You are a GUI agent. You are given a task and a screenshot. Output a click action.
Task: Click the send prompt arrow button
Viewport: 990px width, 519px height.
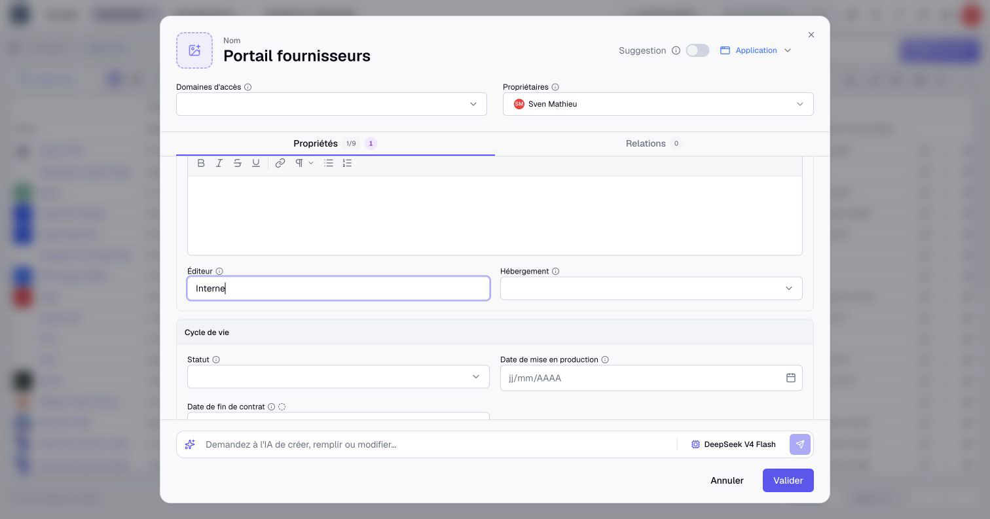[800, 444]
